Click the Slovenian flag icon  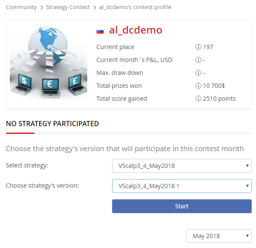point(100,32)
